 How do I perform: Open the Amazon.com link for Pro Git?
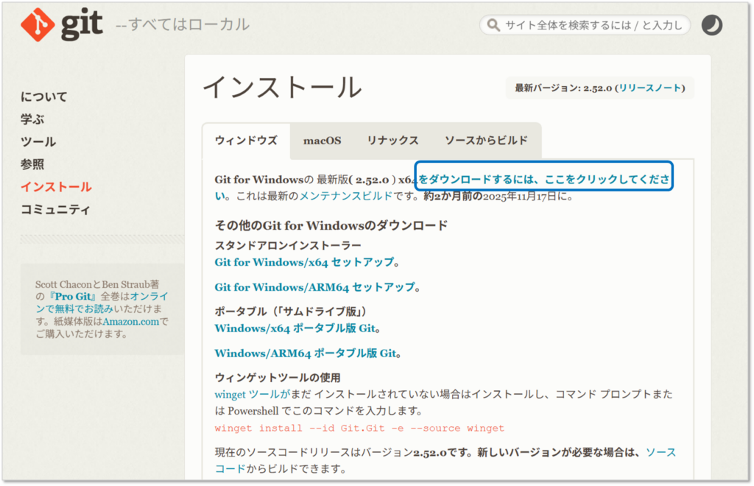[130, 322]
